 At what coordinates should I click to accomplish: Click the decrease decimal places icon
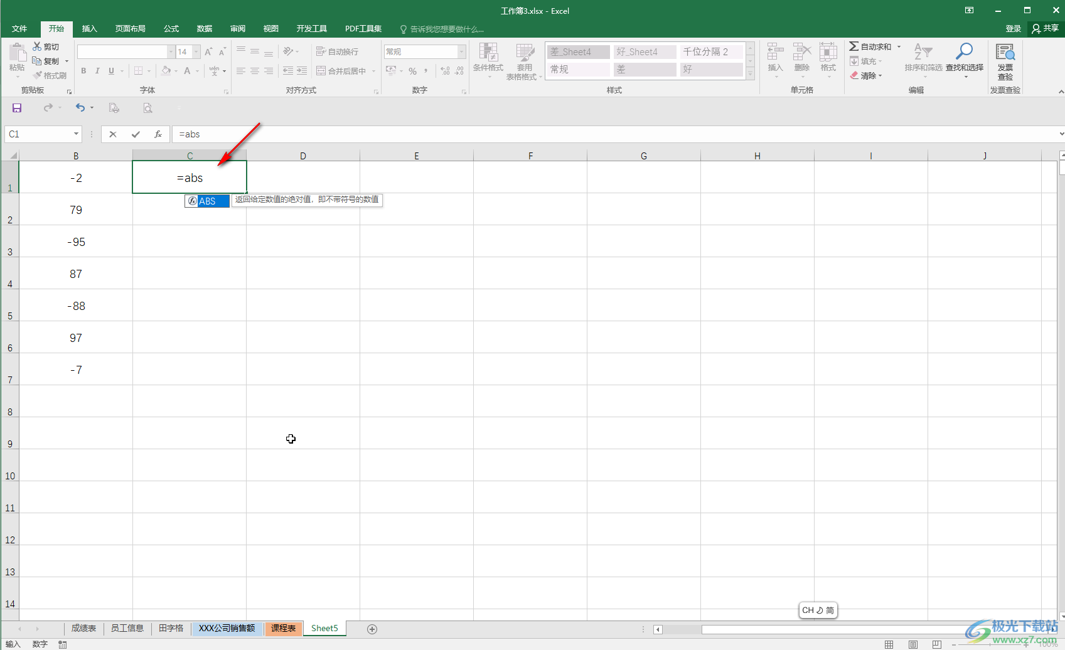tap(459, 71)
